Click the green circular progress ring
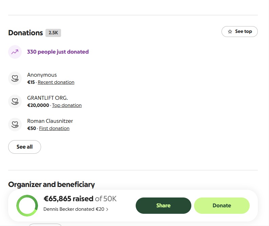 point(27,206)
